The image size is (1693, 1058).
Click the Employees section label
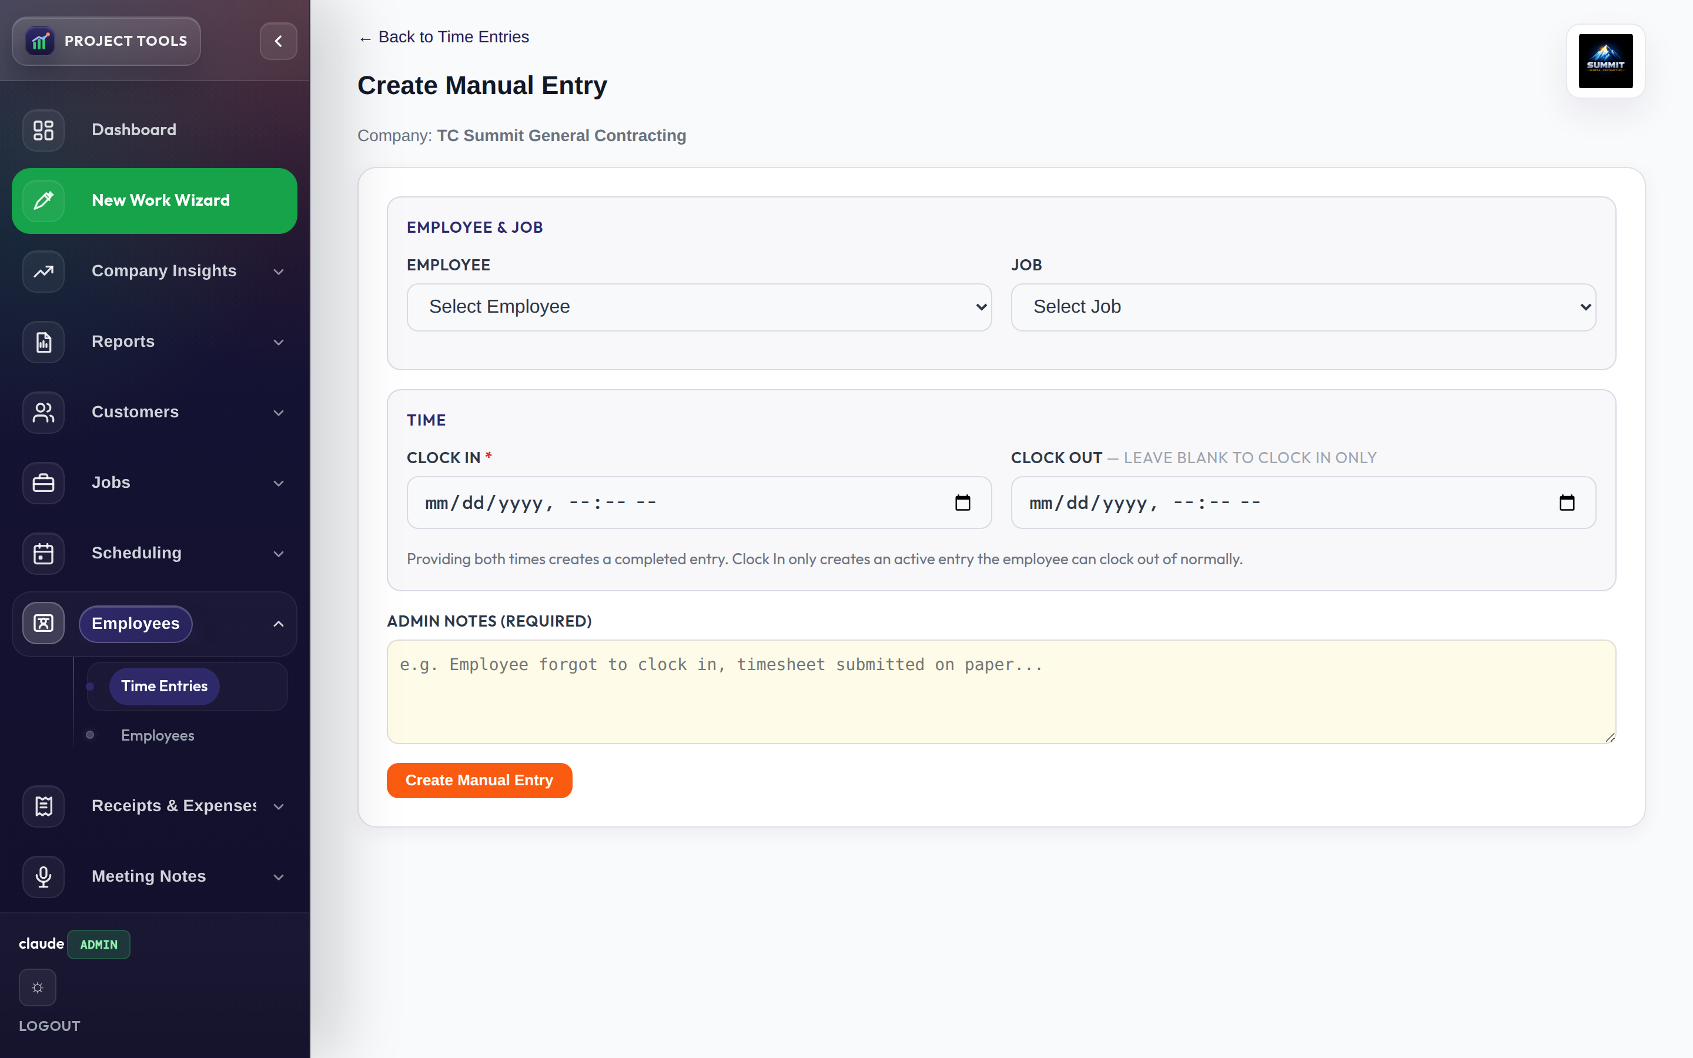136,624
